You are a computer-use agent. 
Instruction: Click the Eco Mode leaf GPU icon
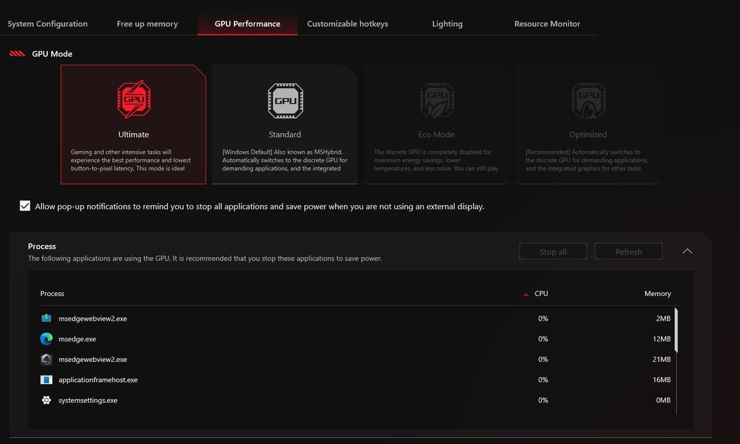437,101
